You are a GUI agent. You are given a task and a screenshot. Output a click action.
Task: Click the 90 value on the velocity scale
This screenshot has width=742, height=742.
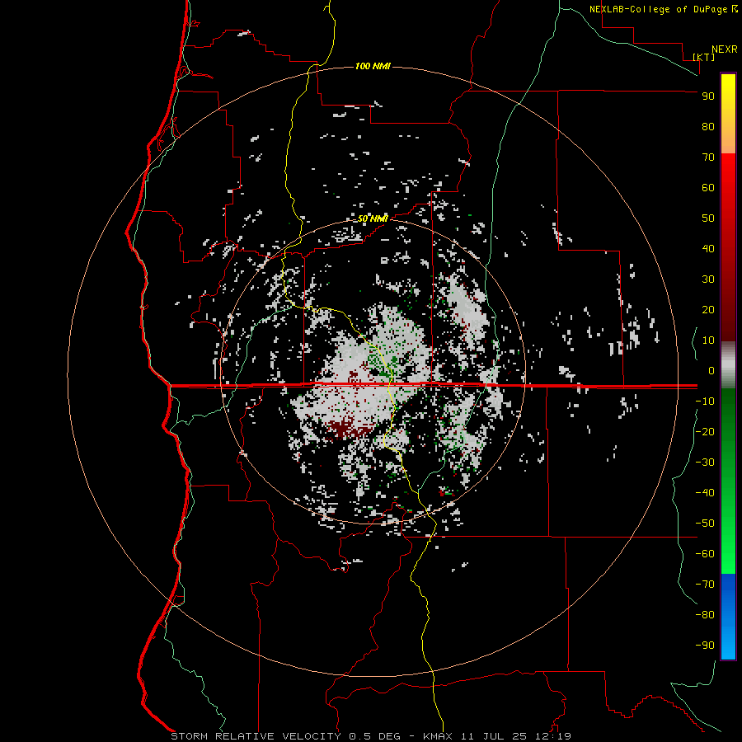pos(708,96)
